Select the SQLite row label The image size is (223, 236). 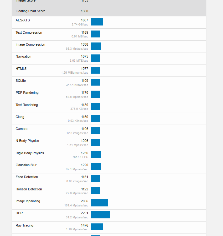pyautogui.click(x=21, y=81)
